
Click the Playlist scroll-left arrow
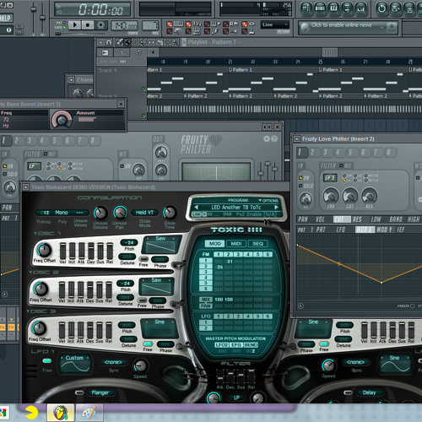[153, 52]
